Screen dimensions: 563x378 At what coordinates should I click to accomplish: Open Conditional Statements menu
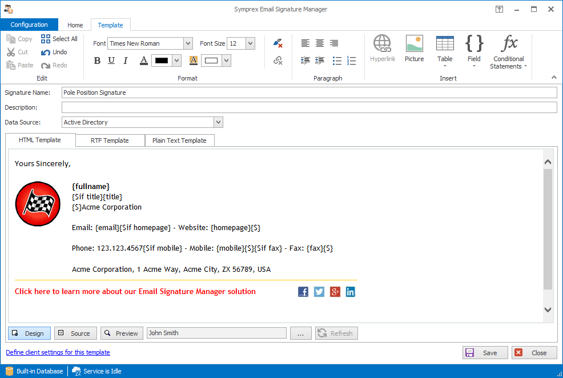508,52
